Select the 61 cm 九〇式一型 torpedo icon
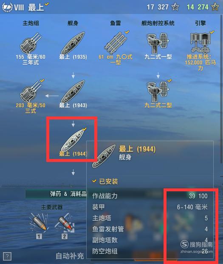223x264 pixels. [x=116, y=43]
